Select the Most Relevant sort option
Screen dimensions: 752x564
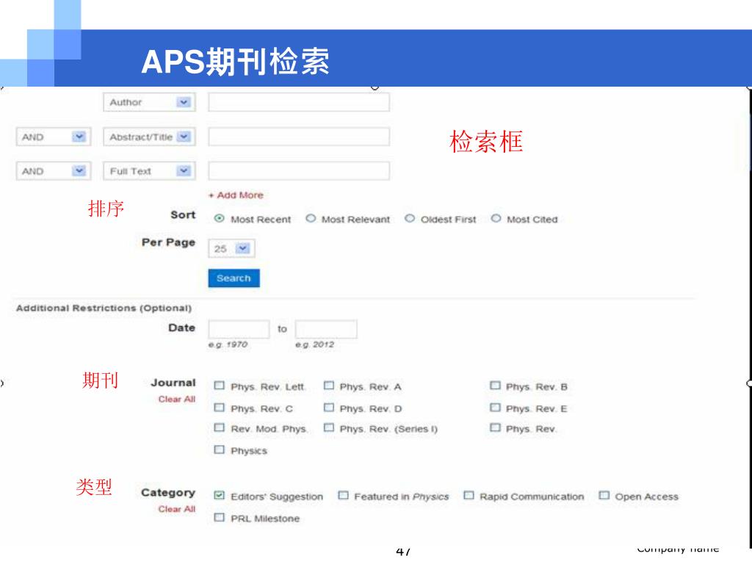311,219
